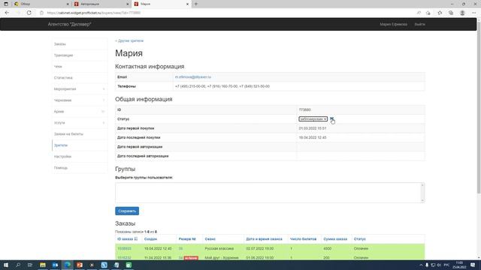The width and height of the screenshot is (481, 270).
Task: Select the Мария tab
Action: point(161,4)
